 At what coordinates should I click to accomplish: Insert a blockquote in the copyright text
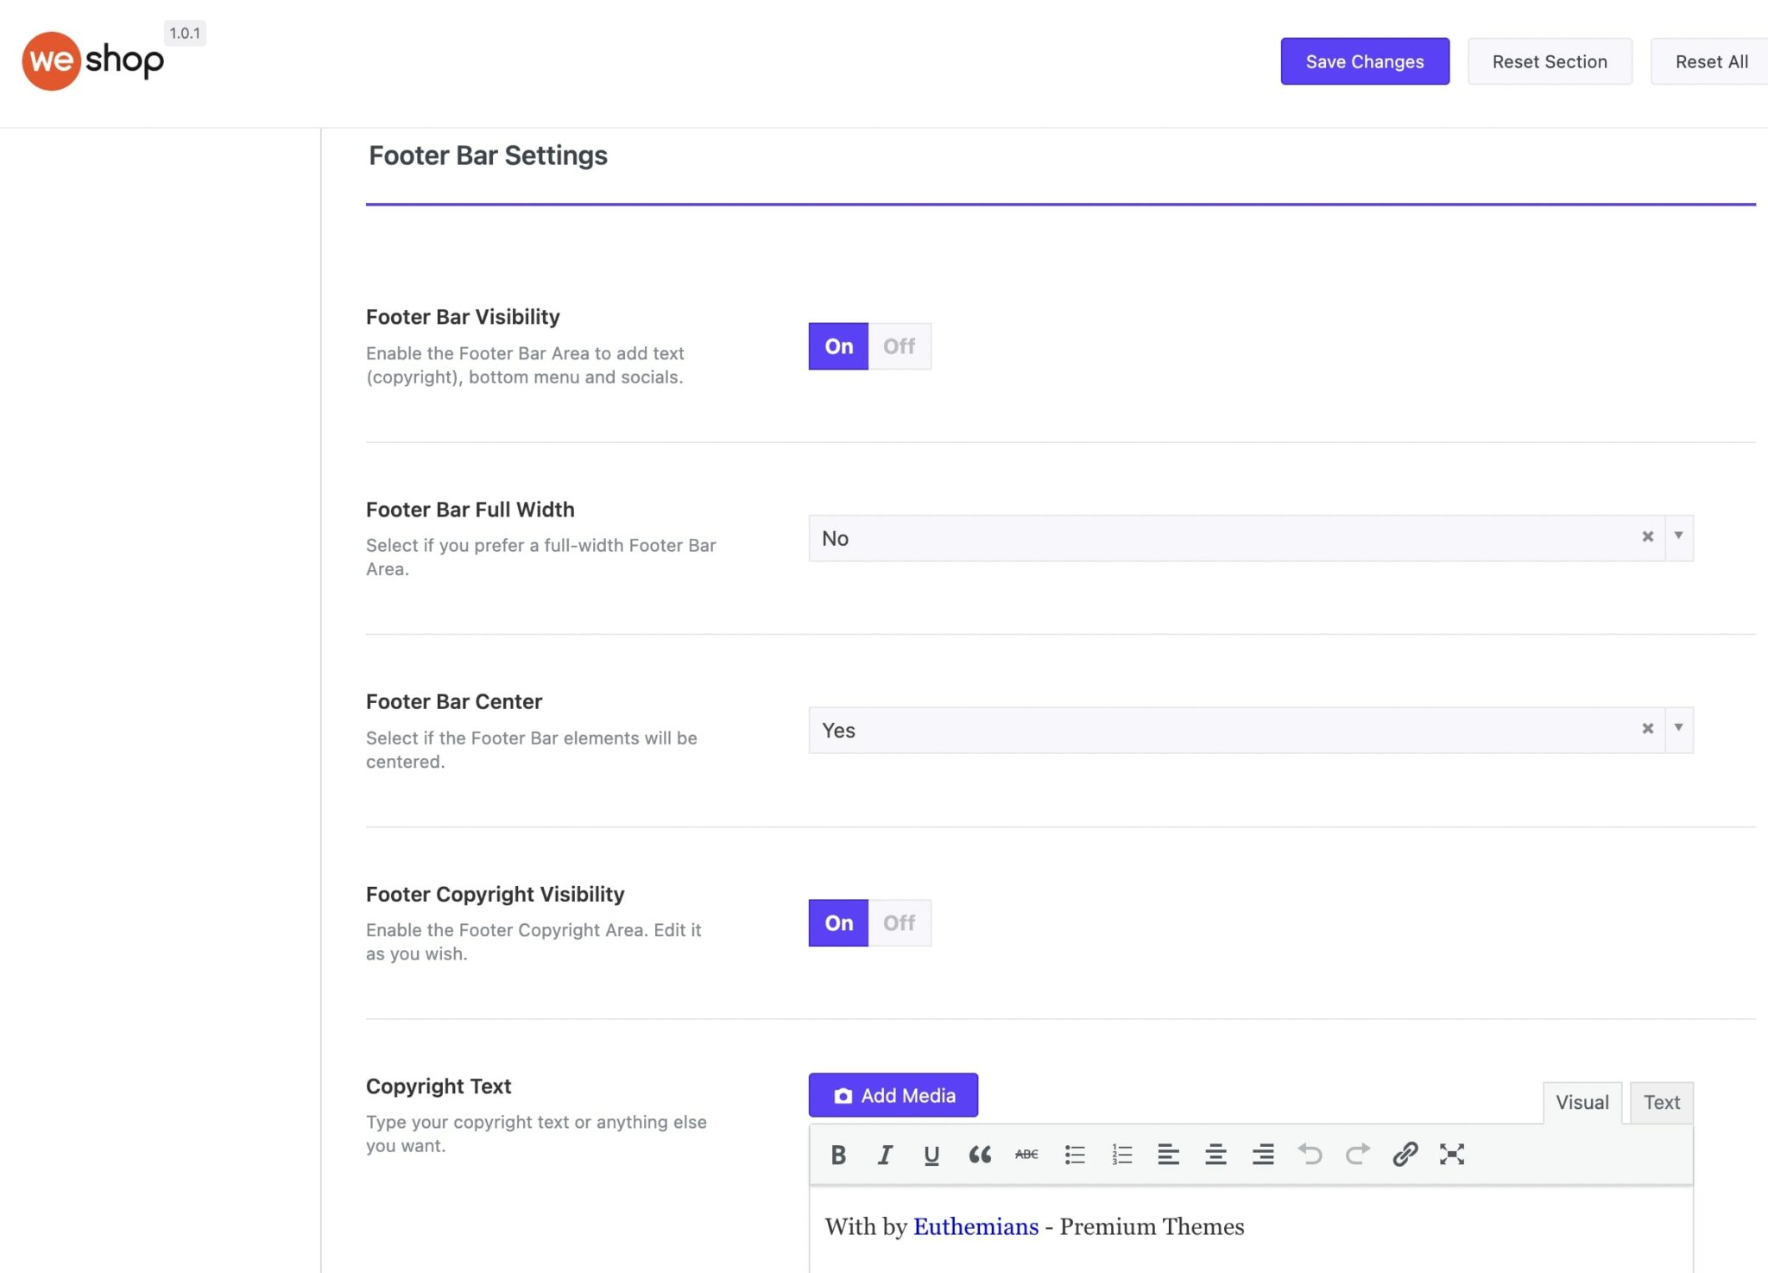click(981, 1155)
